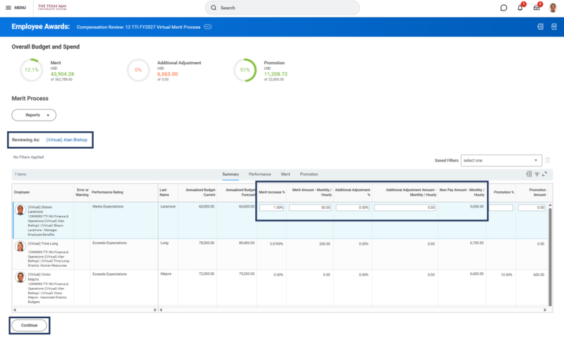Viewport: 564px width, 340px height.
Task: Open the chat bubble messages icon
Action: (x=503, y=8)
